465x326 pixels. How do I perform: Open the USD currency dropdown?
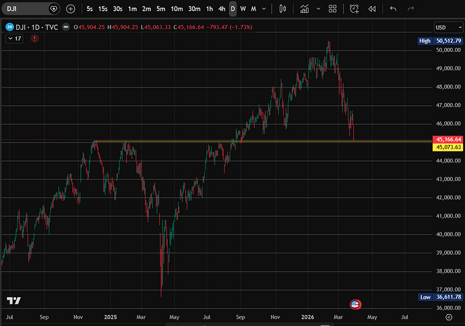click(x=447, y=28)
